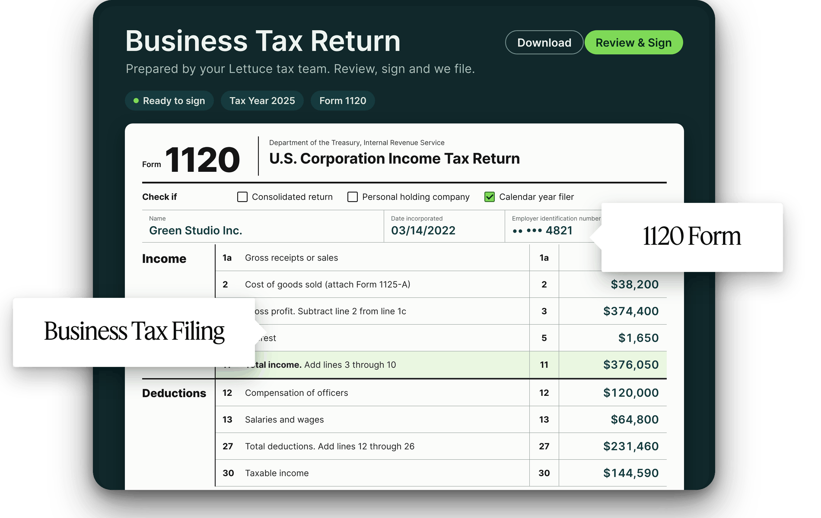Click Salaries and wages row label
The image size is (821, 518).
284,420
